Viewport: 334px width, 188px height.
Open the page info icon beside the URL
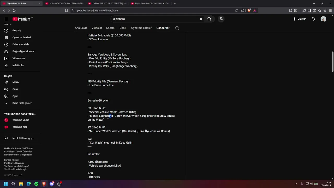tap(73, 10)
